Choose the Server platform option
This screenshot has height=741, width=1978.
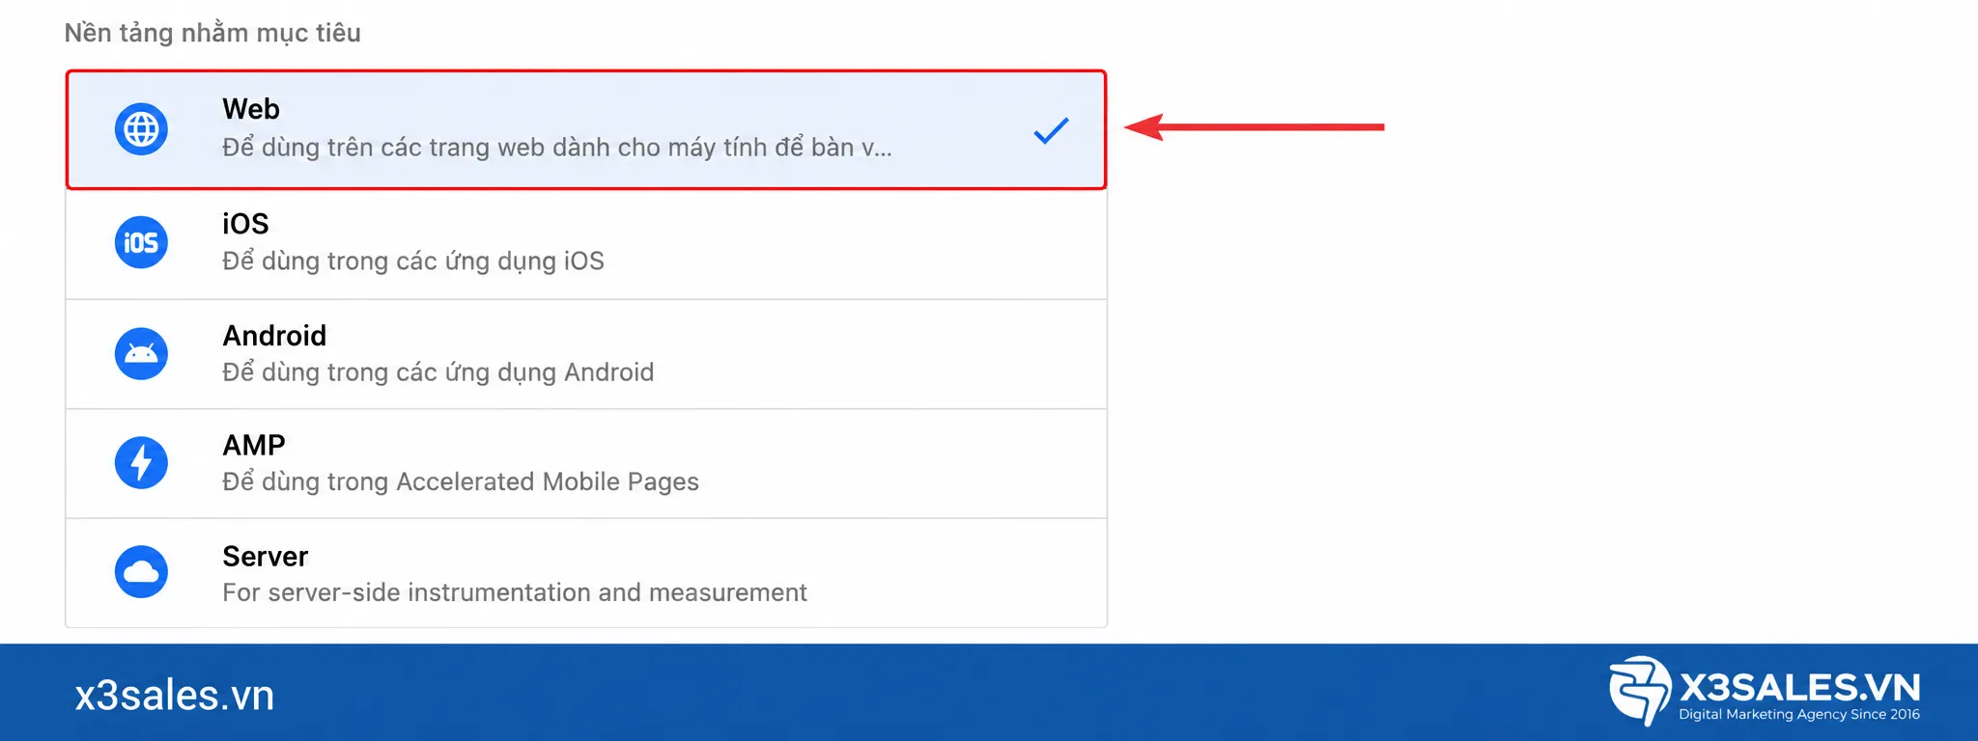point(586,573)
